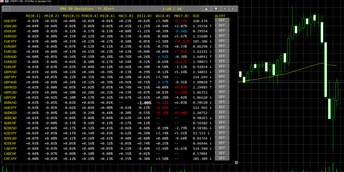Click the W1(4.0) column header

pyautogui.click(x=163, y=16)
